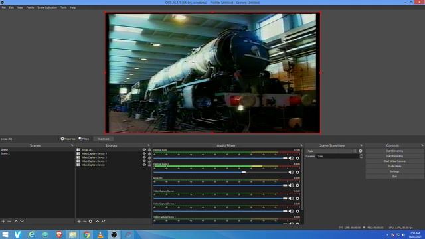425x239 pixels.
Task: Add a new scene with plus icon
Action: [x=3, y=221]
